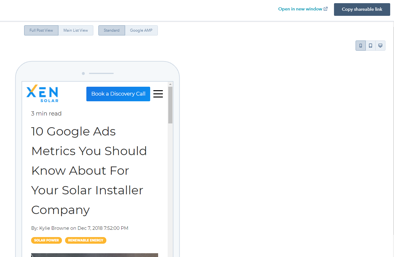Select Full Post View toggle

[x=41, y=30]
